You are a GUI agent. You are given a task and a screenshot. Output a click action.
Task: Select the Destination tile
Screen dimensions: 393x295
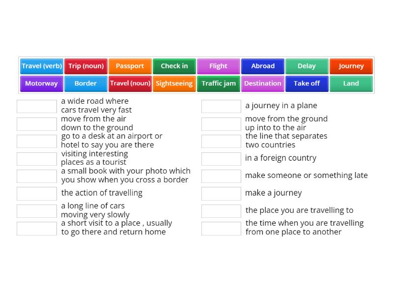262,84
